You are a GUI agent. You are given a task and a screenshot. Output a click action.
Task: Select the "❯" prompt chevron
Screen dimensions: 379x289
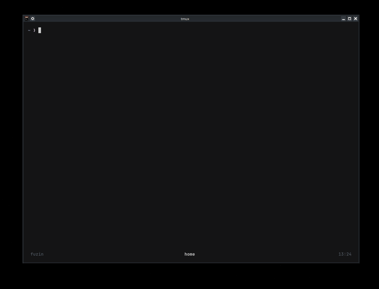34,29
